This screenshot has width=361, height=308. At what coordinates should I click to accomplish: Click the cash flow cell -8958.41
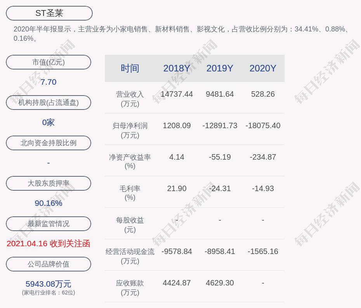[220, 251]
